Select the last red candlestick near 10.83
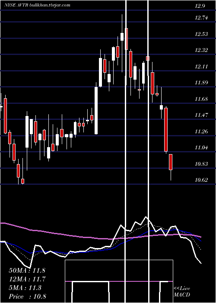The width and height of the screenshot is (216, 303). pyautogui.click(x=171, y=162)
